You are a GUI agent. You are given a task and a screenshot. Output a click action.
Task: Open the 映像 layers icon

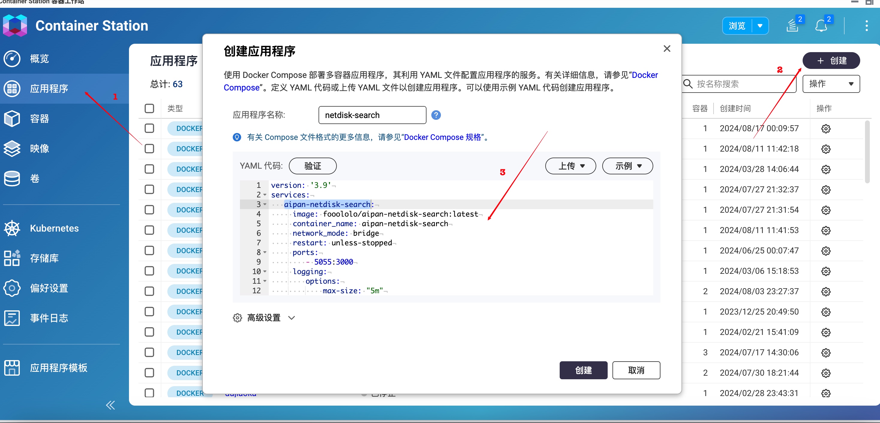(12, 148)
